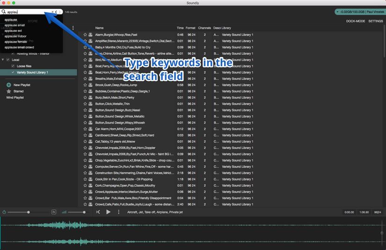Open SETTINGS in the top right

(375, 21)
